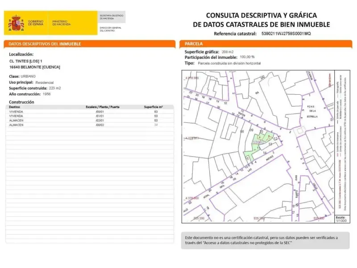Click the address CL TINTES [LOS] 1
This screenshot has width=357, height=268.
point(26,61)
